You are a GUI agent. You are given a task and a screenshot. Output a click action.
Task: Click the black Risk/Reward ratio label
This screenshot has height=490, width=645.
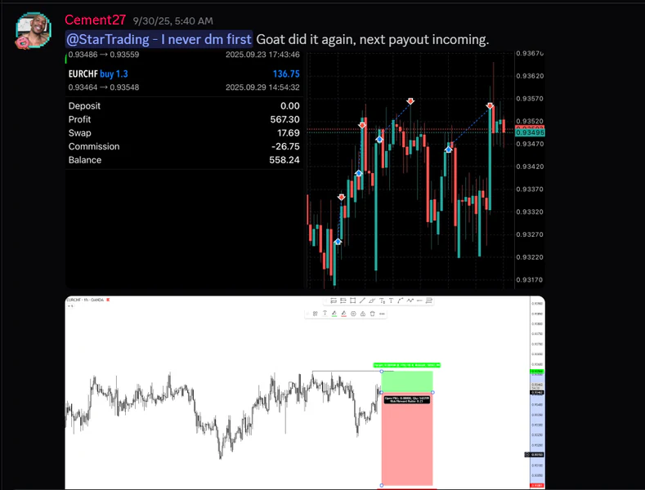coord(407,399)
